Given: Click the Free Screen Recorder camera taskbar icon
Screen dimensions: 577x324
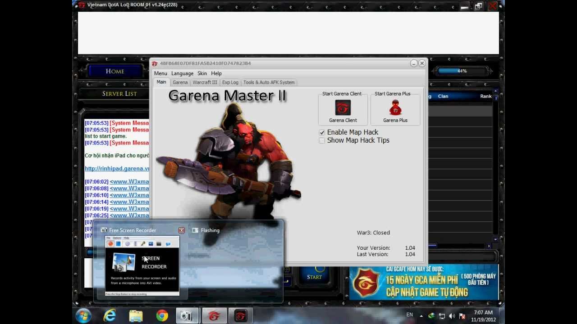Looking at the screenshot, I should pyautogui.click(x=187, y=315).
